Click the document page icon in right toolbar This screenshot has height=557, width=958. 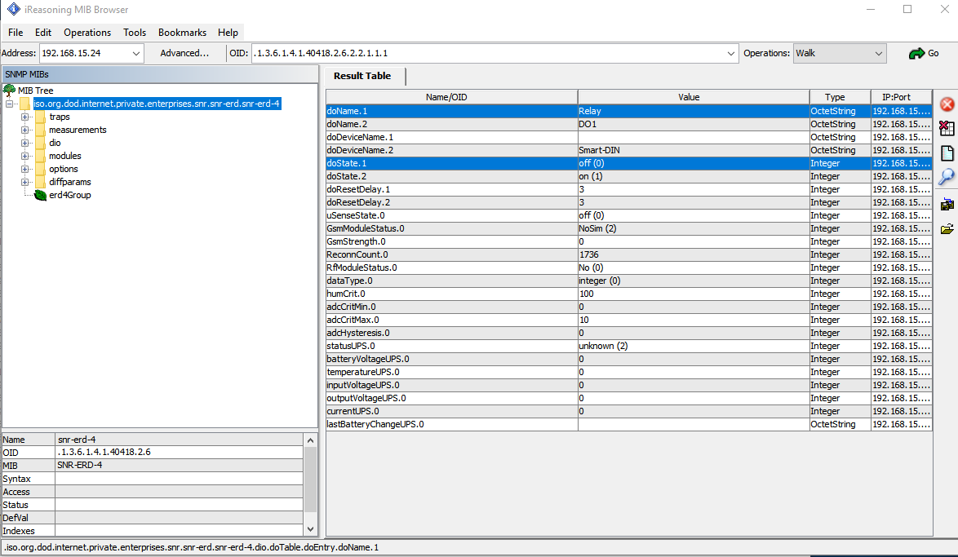pyautogui.click(x=947, y=153)
